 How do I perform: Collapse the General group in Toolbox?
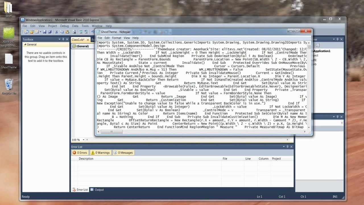[25, 44]
